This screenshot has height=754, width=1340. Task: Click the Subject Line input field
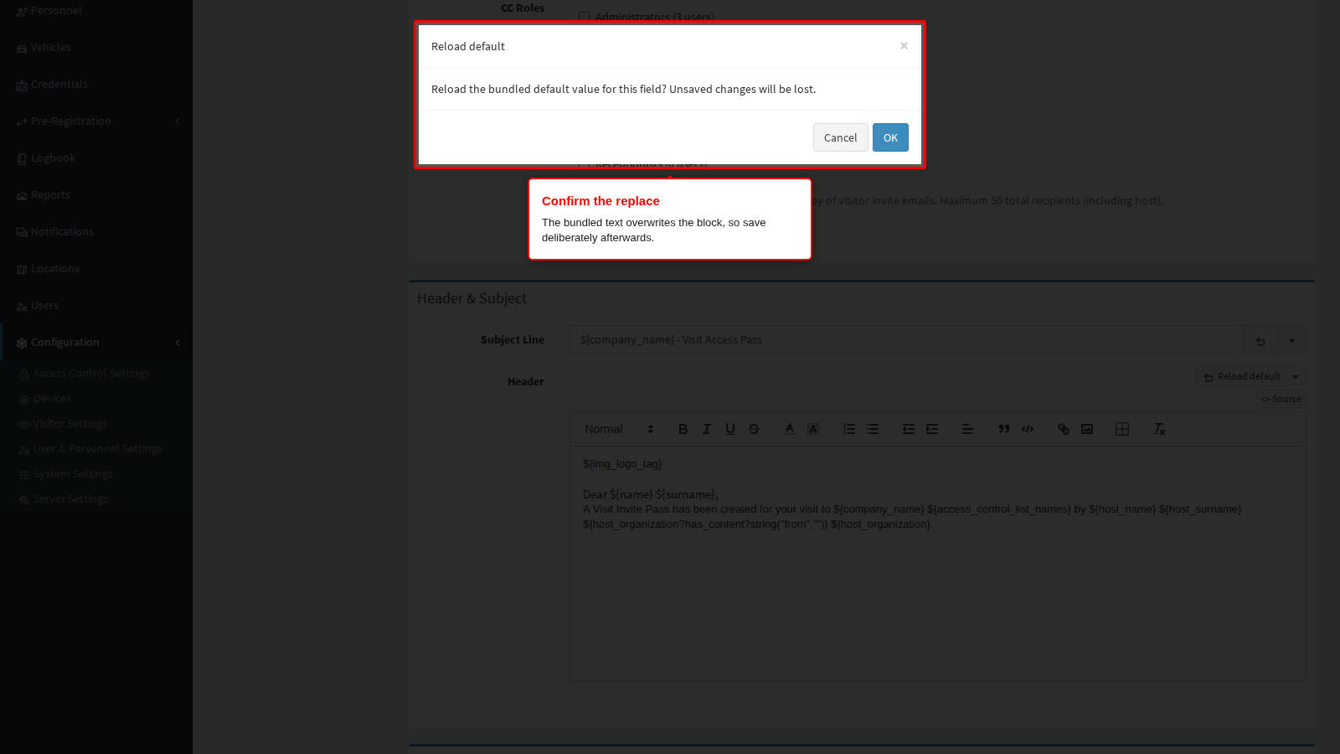pyautogui.click(x=906, y=340)
